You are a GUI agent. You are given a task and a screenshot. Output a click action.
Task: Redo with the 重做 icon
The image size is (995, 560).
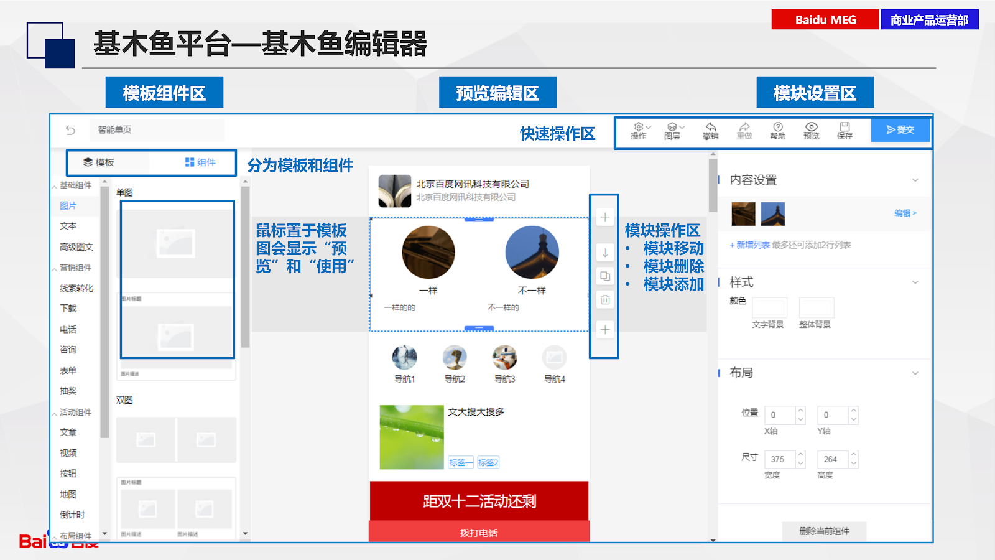[x=744, y=131]
